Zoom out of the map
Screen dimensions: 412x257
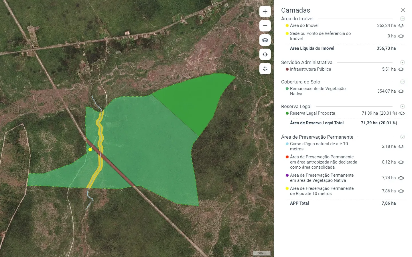pos(265,26)
